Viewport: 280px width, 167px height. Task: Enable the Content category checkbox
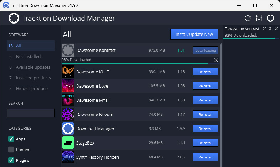click(x=11, y=150)
